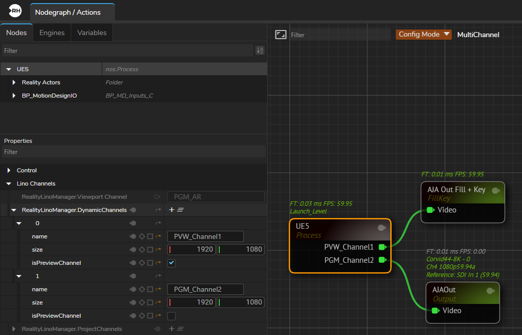
Task: Click the PGM_Channel2 name input field
Action: 205,289
